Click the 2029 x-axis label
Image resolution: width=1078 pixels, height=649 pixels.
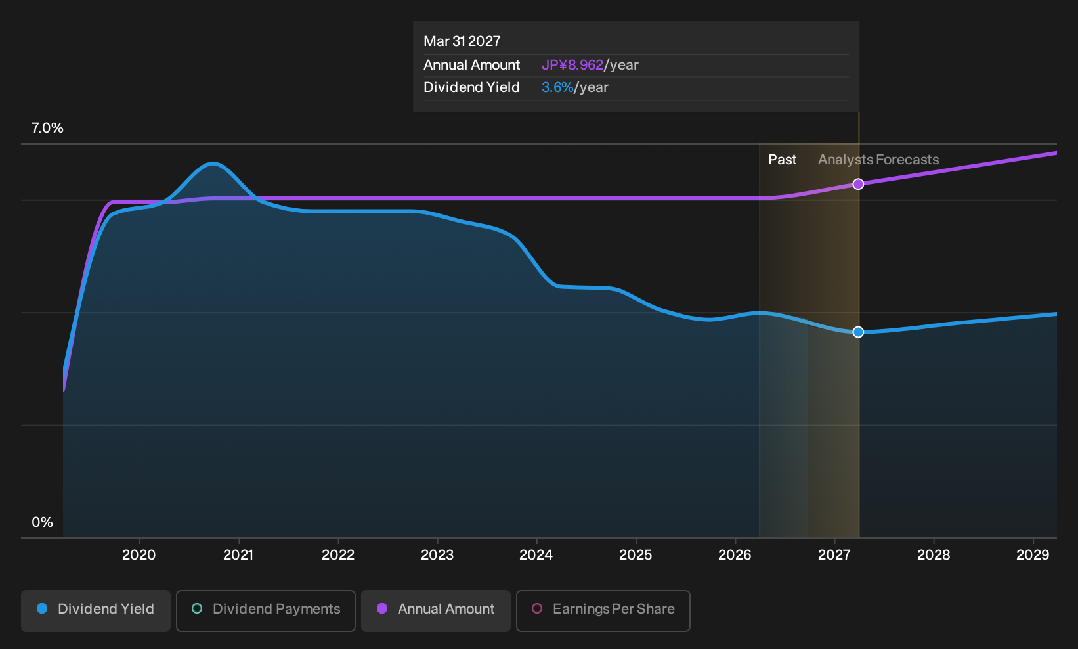point(1033,555)
